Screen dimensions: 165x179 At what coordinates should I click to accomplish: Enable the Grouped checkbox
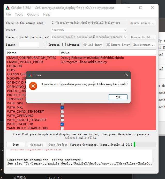pyautogui.click(x=46, y=44)
